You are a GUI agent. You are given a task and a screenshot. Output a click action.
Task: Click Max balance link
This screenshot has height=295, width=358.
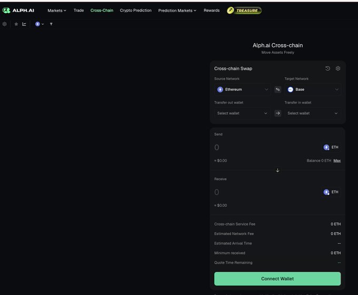click(337, 161)
